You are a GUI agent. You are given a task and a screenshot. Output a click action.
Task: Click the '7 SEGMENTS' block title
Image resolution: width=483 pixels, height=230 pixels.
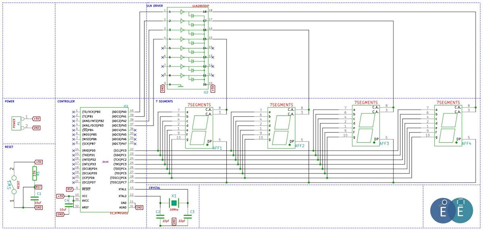coord(164,101)
